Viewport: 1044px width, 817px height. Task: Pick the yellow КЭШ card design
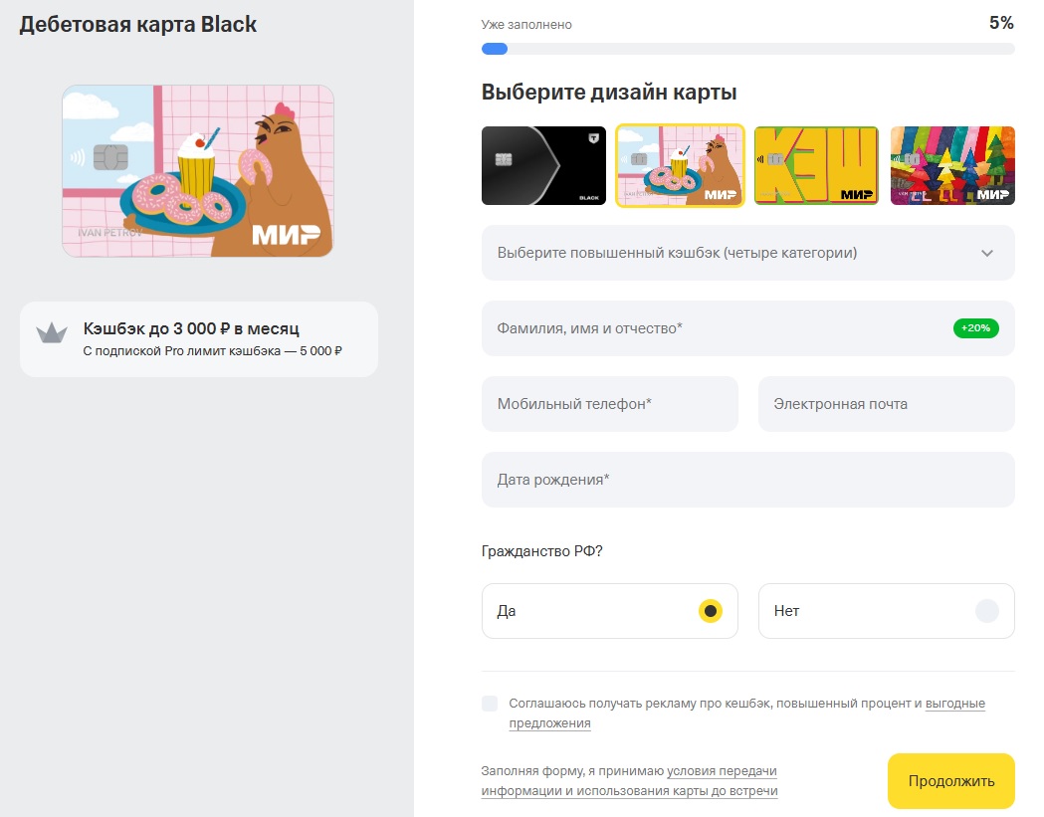coord(816,165)
